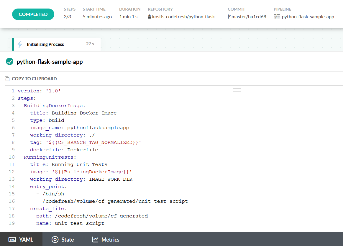Click the Metrics chart icon
Screen dimensions: 343x246
[x=95, y=240]
